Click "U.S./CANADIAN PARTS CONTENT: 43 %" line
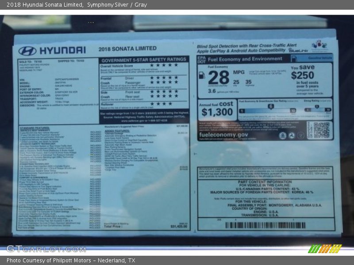 [x=268, y=189]
